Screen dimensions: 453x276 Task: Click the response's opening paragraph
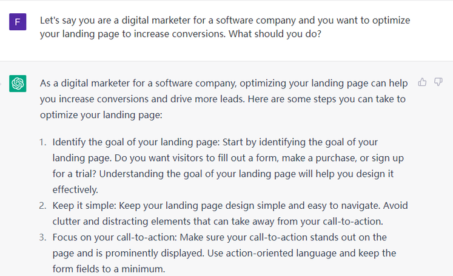[x=223, y=98]
